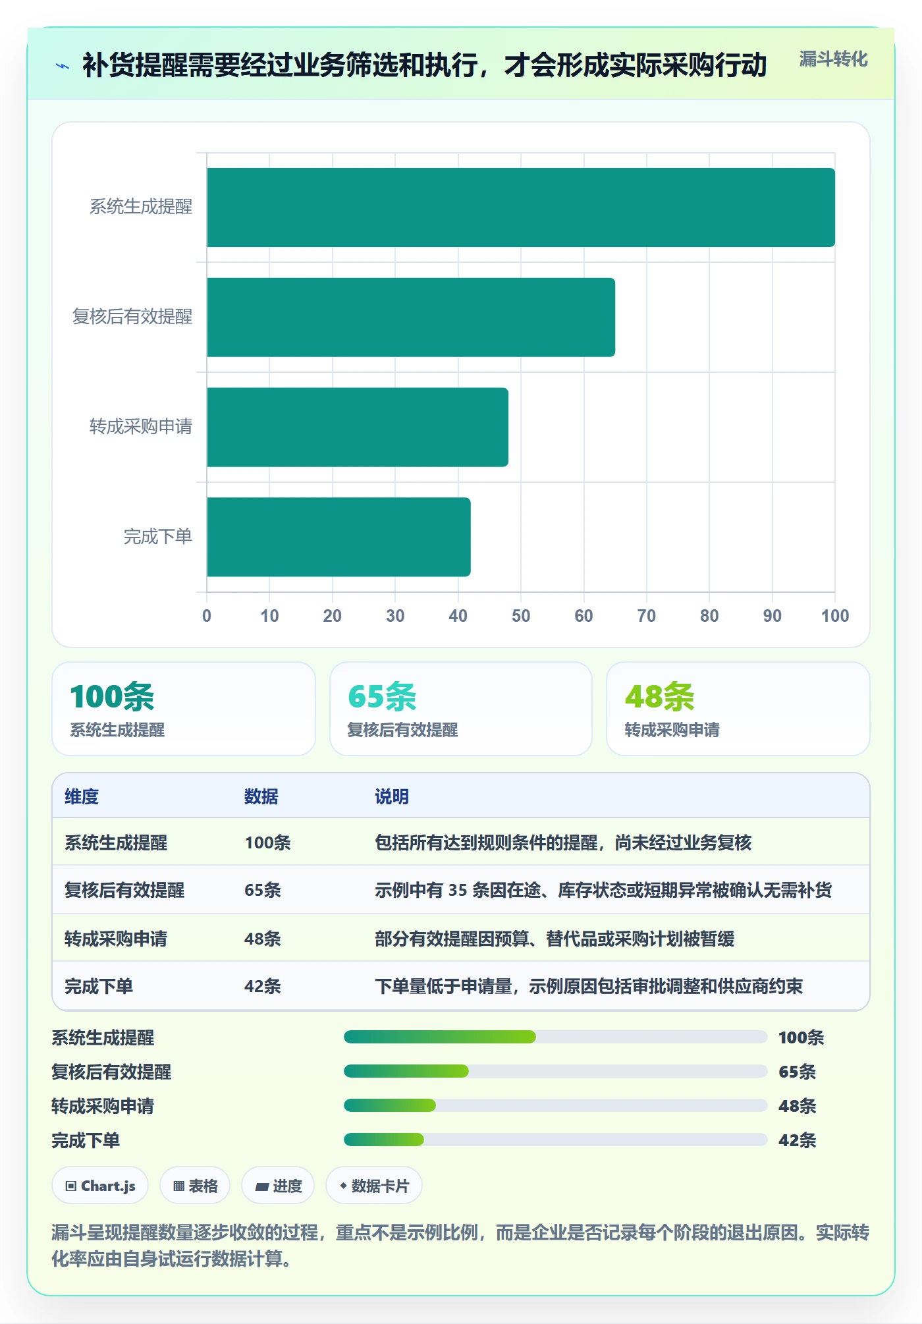Click the 漏斗转化 label in the header

click(x=833, y=59)
